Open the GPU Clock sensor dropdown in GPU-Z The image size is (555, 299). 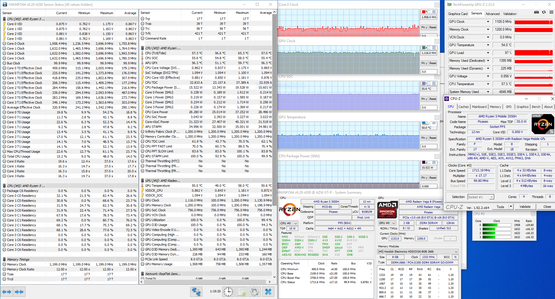[x=488, y=22]
